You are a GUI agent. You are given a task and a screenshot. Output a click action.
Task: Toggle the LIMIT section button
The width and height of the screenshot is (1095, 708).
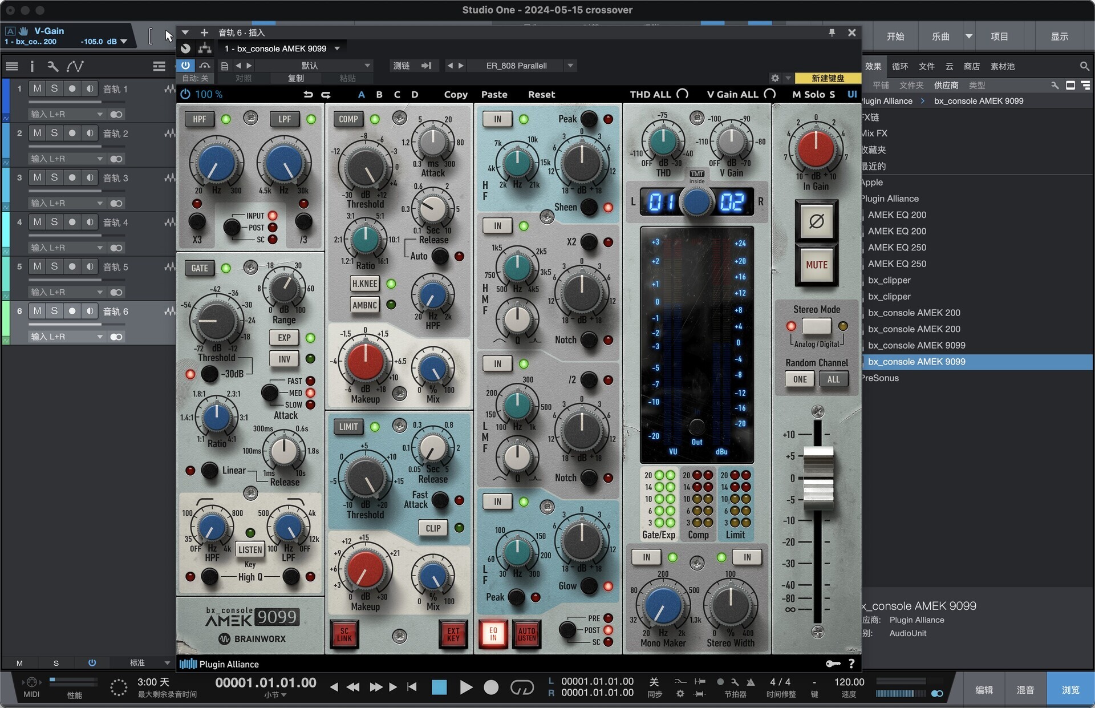(348, 427)
